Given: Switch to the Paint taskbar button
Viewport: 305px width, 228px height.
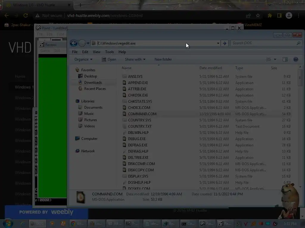Looking at the screenshot, I should coord(206,224).
